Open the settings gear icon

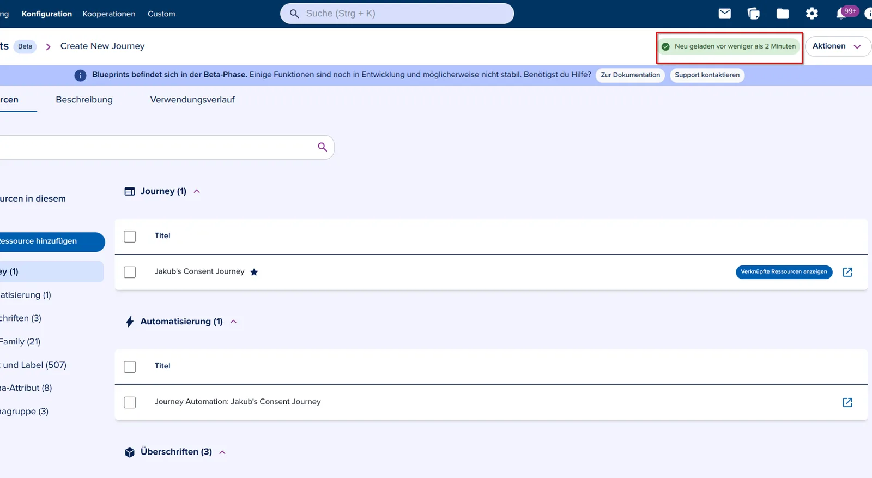(x=812, y=14)
